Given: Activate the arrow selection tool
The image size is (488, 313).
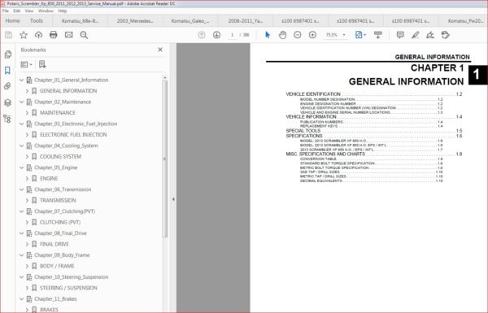Looking at the screenshot, I should coord(268,35).
